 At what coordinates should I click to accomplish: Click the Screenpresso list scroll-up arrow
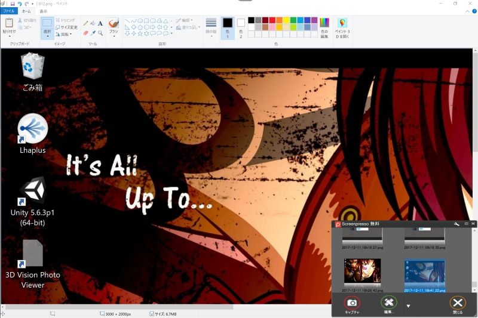pyautogui.click(x=474, y=231)
